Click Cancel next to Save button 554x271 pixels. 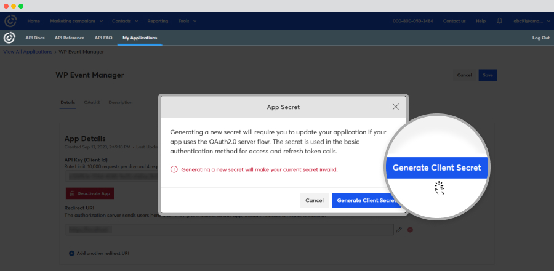(x=464, y=75)
